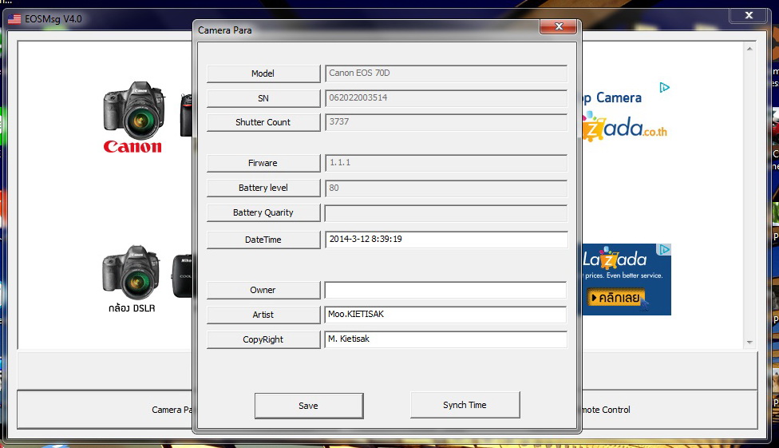Click the Model field showing Canon EOS 70D
This screenshot has height=448, width=779.
445,73
